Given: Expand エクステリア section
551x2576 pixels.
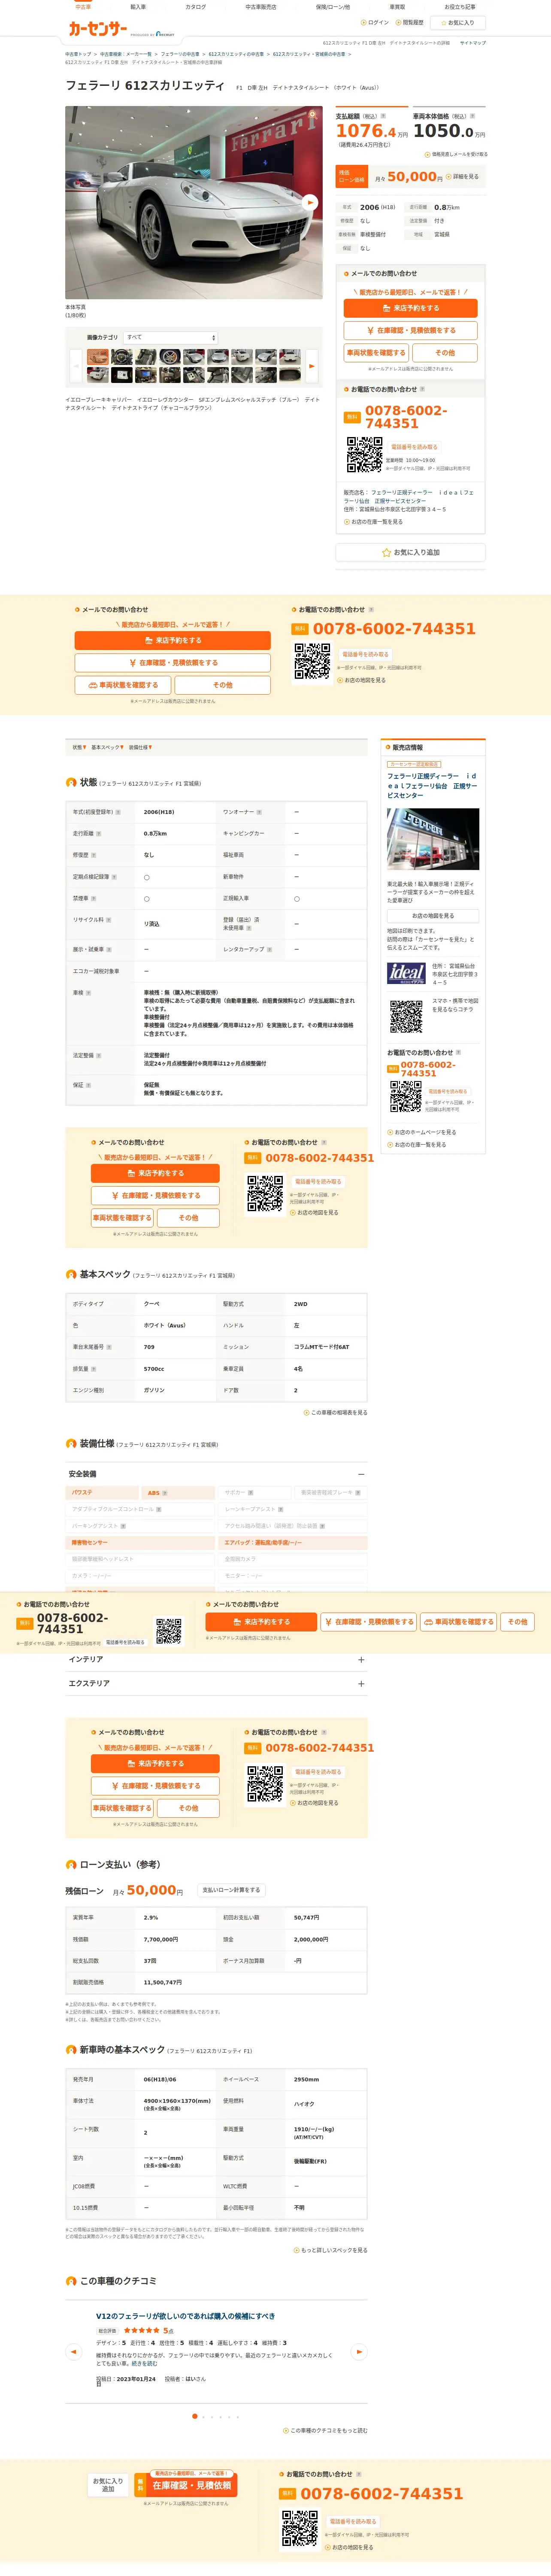Looking at the screenshot, I should tap(216, 1684).
